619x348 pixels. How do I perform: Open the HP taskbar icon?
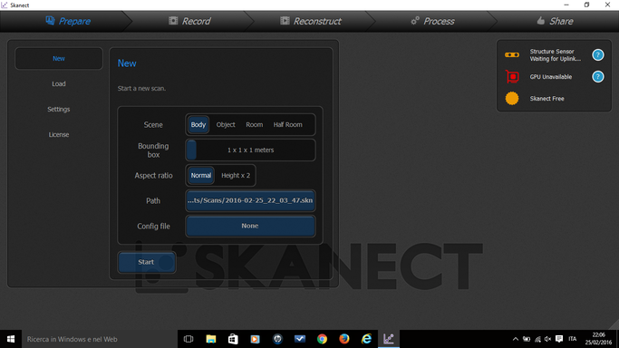click(277, 339)
